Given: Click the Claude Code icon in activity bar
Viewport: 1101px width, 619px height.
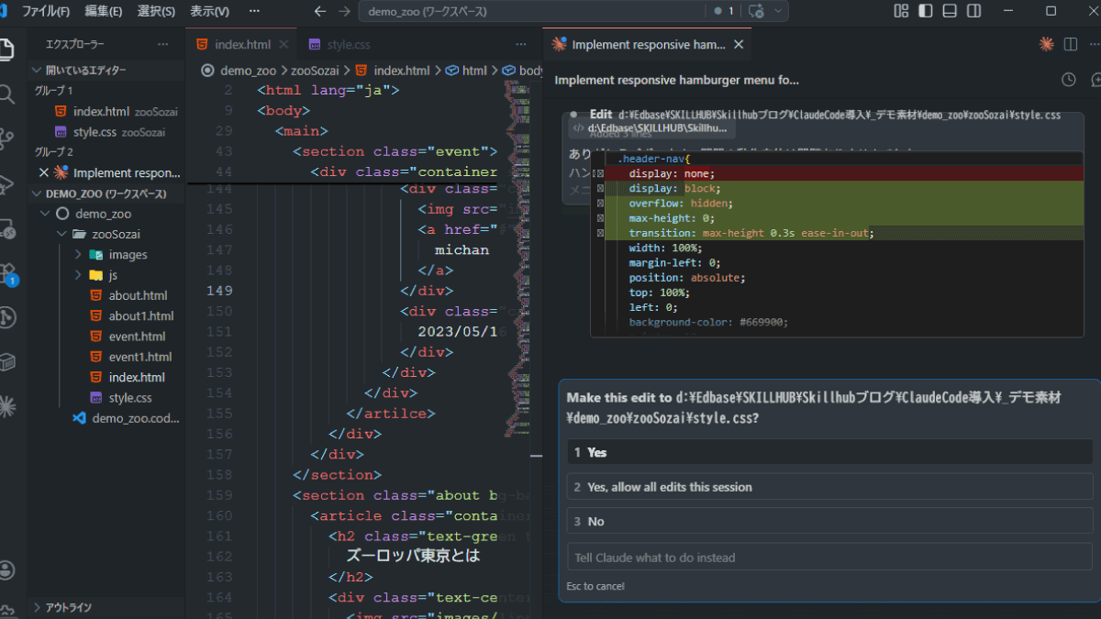Looking at the screenshot, I should point(7,405).
